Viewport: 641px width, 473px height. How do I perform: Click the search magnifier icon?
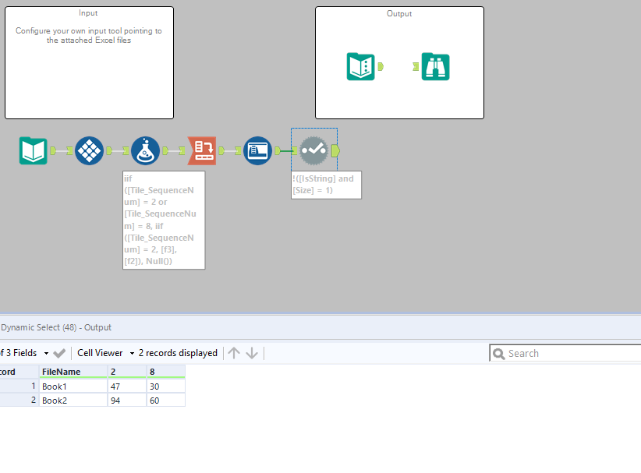coord(498,353)
